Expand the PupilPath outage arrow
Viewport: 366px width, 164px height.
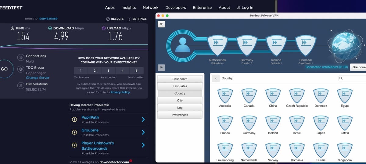pos(143,119)
